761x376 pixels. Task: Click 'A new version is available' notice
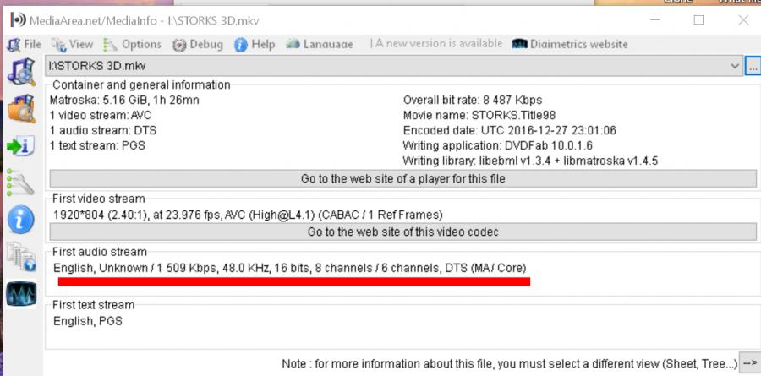pyautogui.click(x=436, y=44)
